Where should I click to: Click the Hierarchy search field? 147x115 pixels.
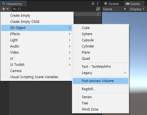coord(54,9)
